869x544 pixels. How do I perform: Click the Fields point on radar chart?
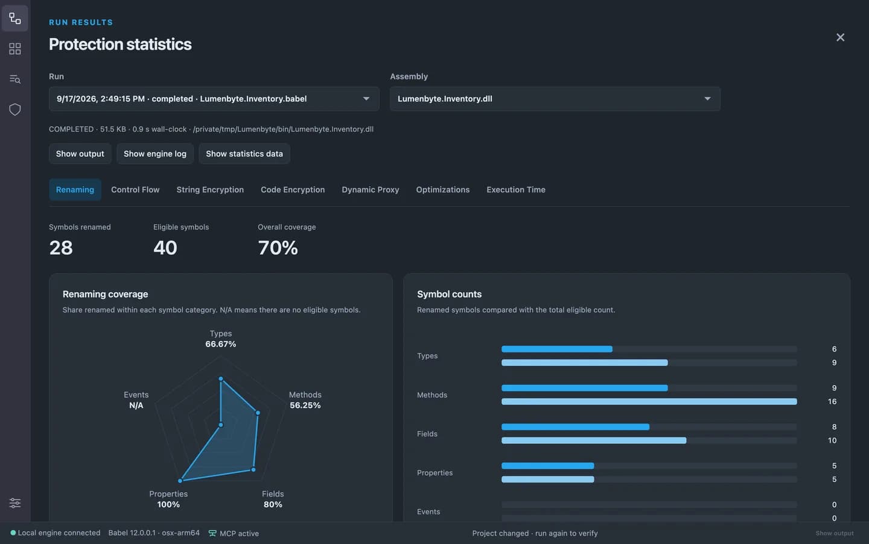coord(253,469)
